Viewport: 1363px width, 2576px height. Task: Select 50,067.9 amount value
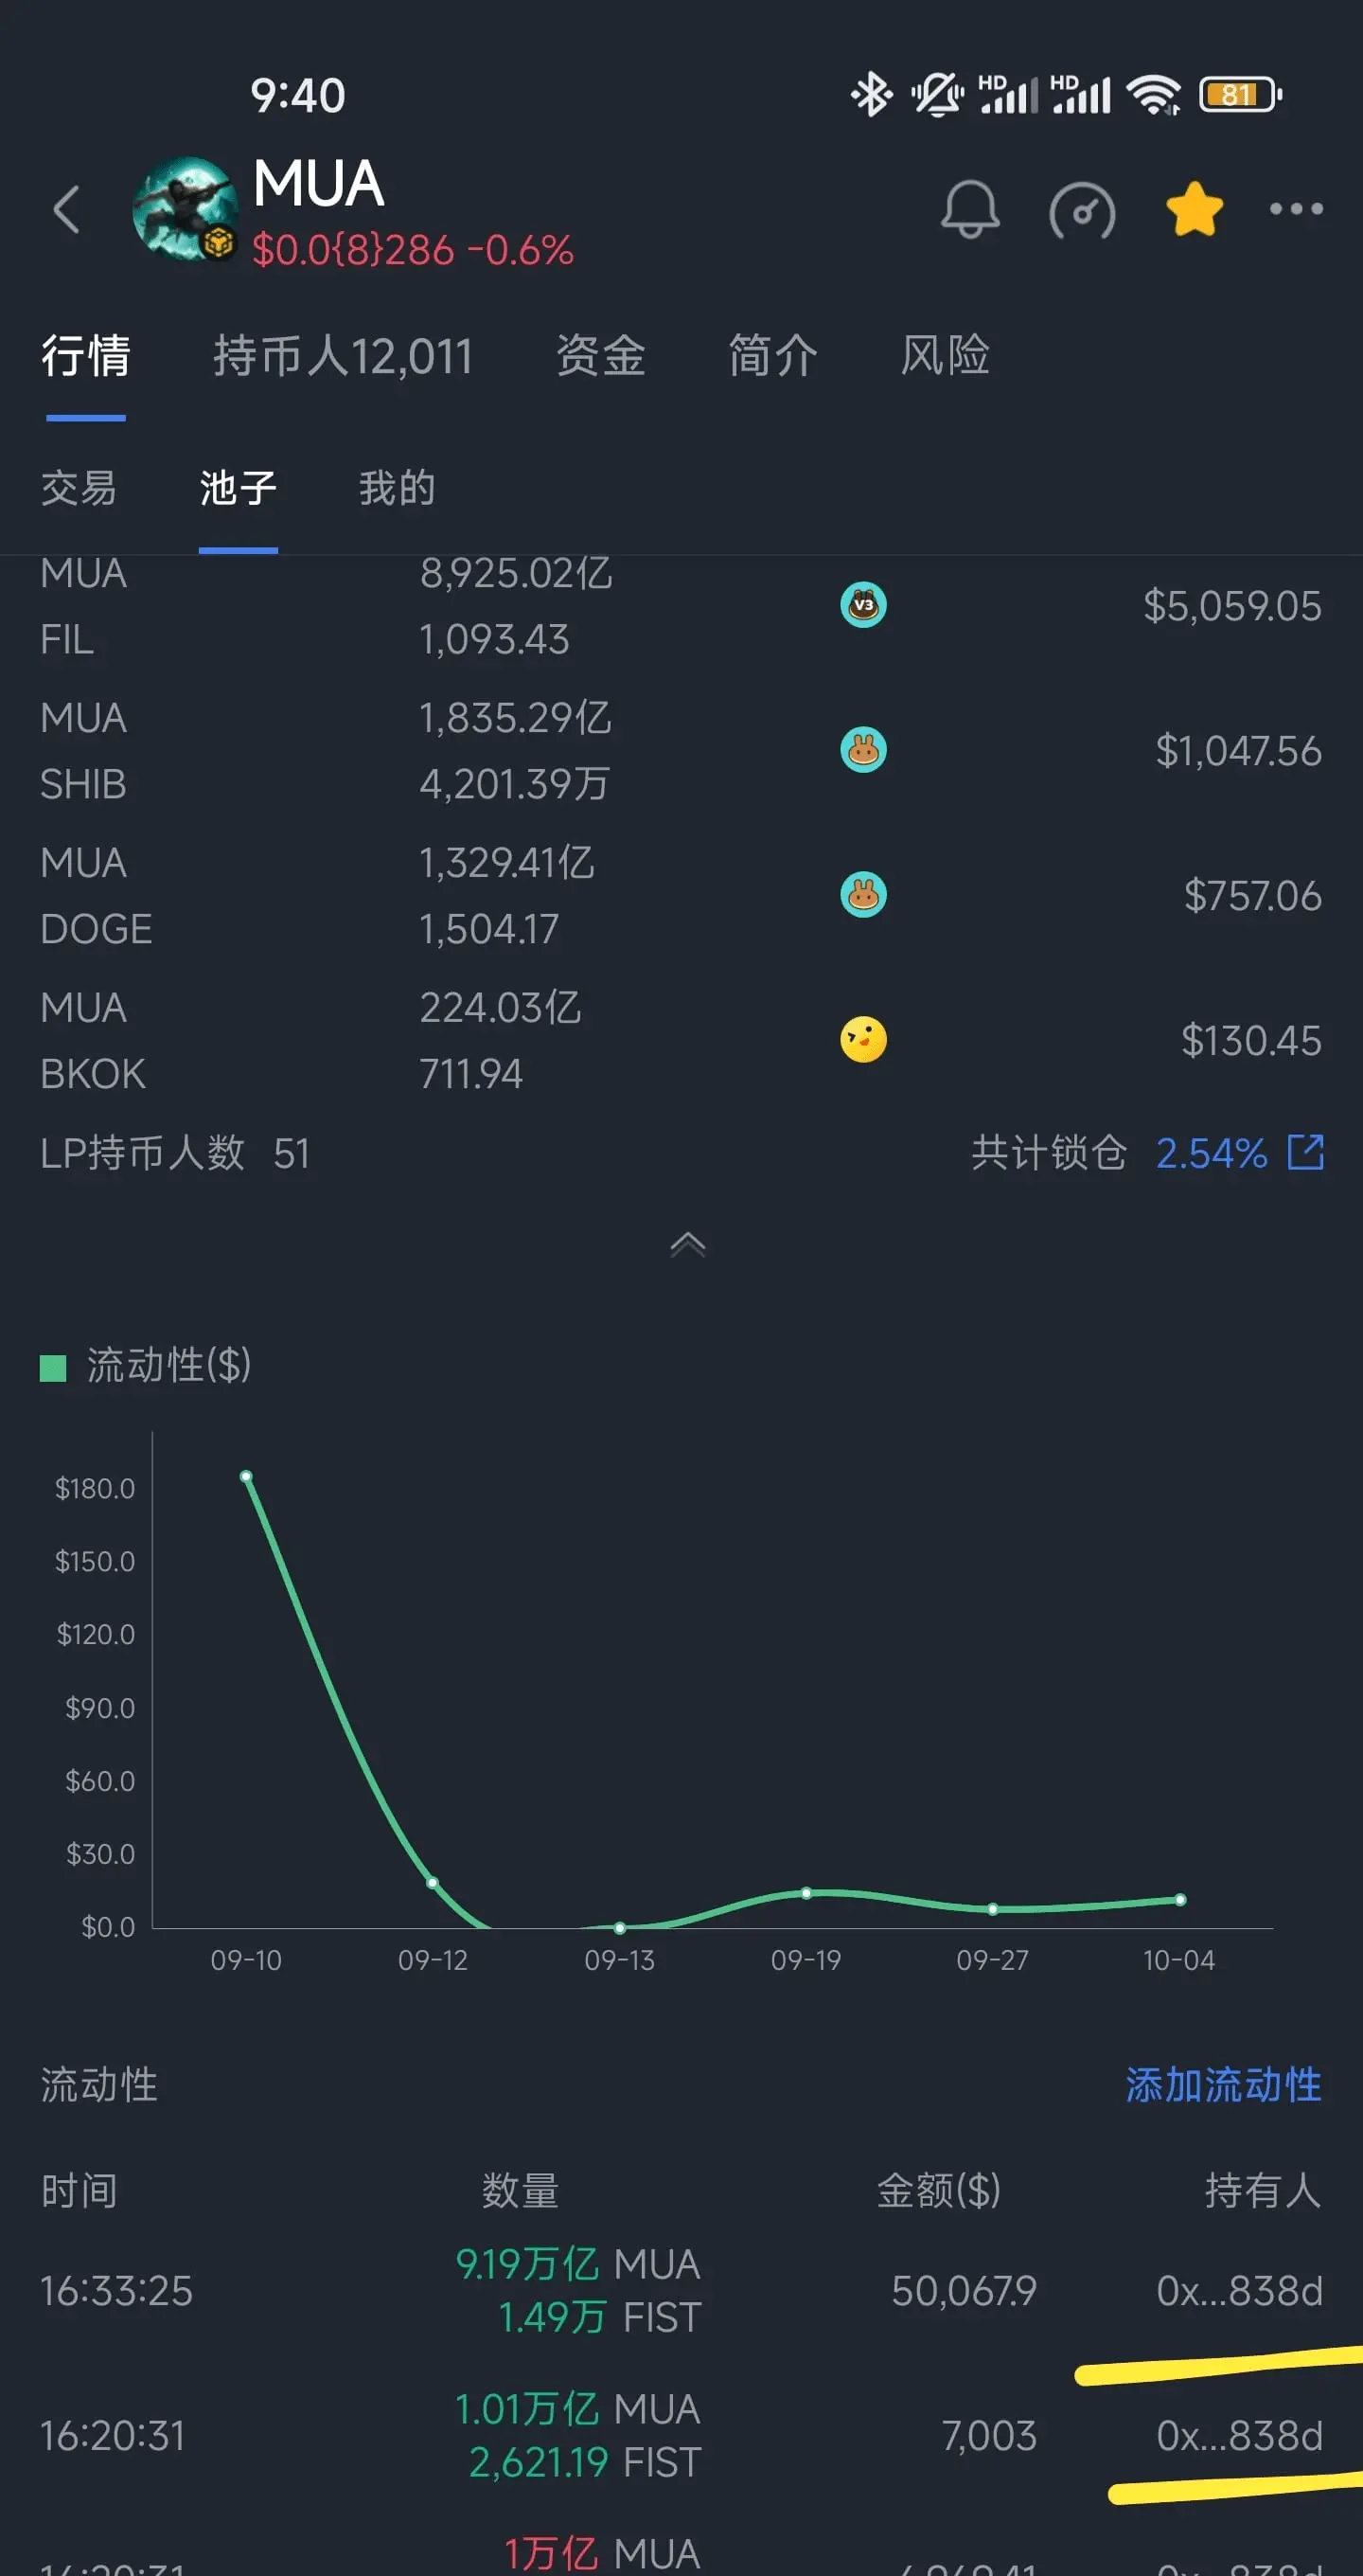point(965,2291)
